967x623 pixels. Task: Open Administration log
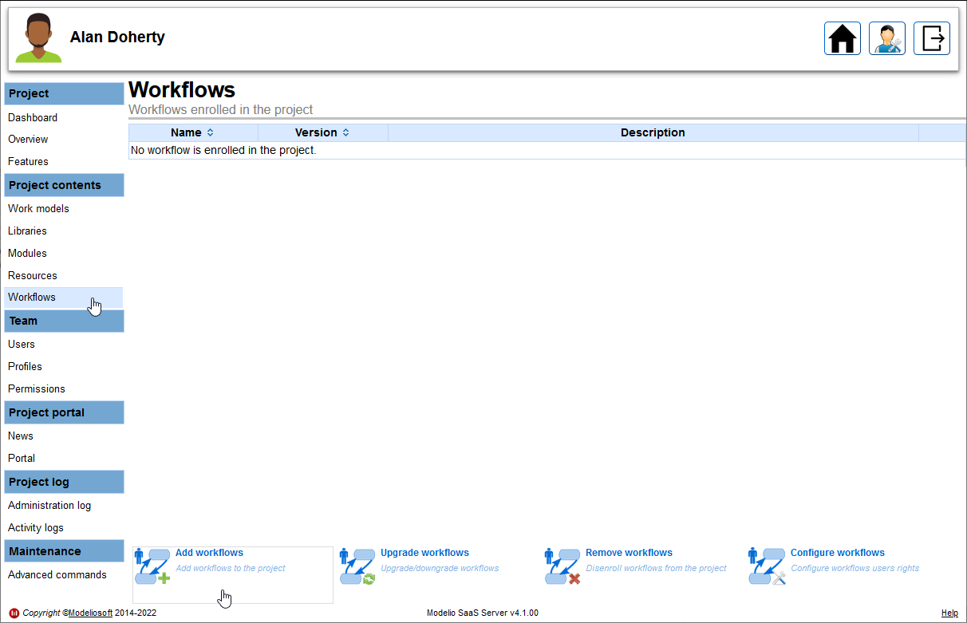point(49,505)
